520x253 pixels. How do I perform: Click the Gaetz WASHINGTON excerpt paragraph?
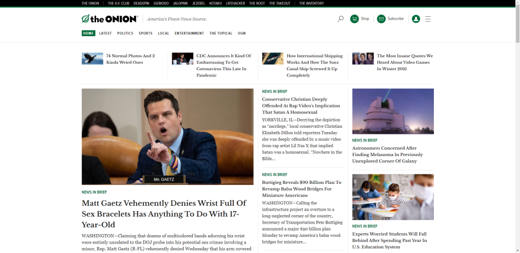pos(167,243)
